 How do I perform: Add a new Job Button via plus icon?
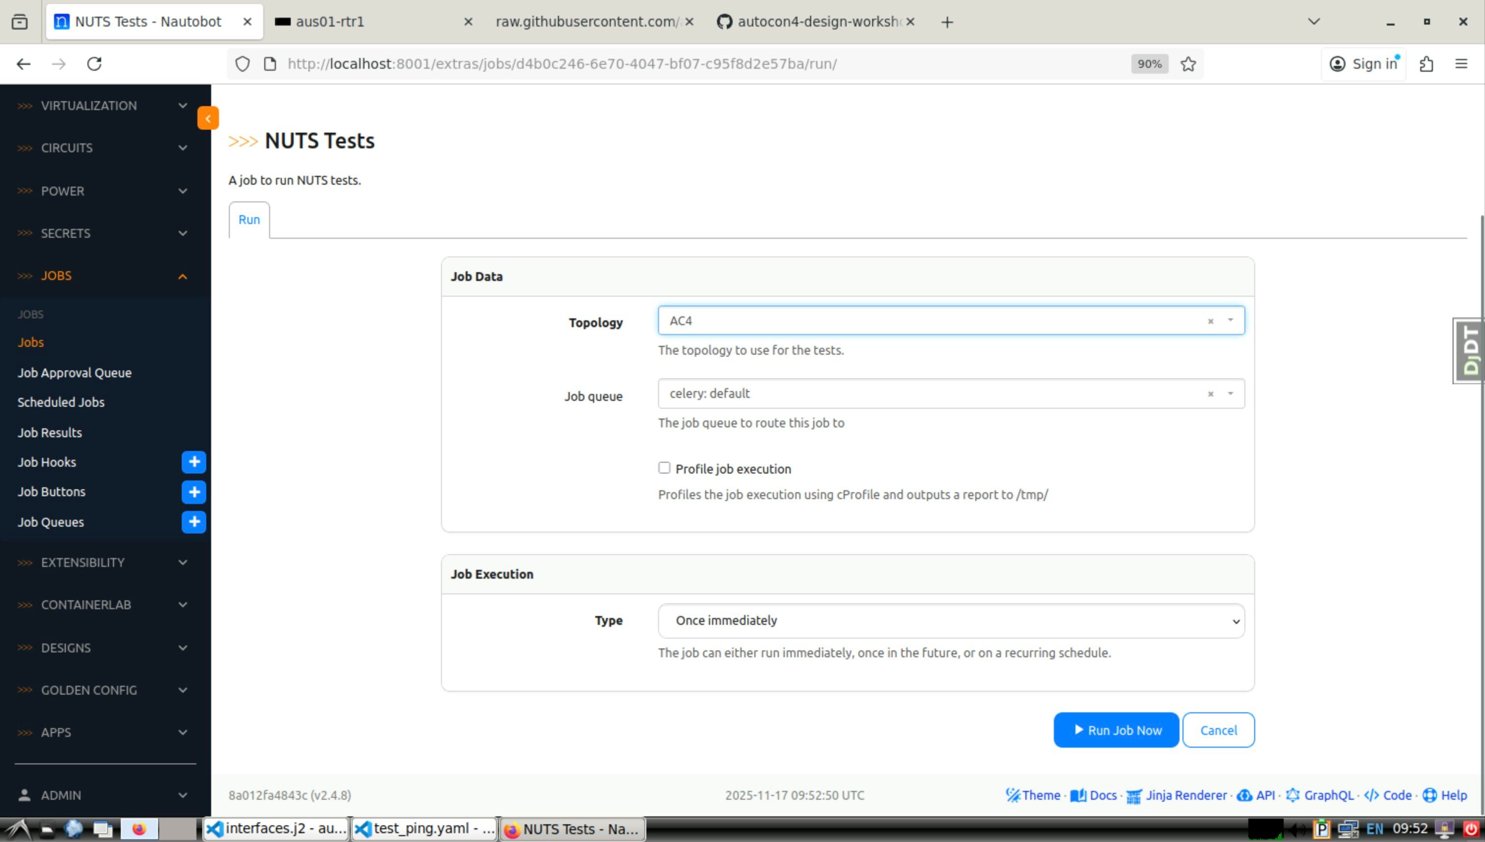click(193, 492)
